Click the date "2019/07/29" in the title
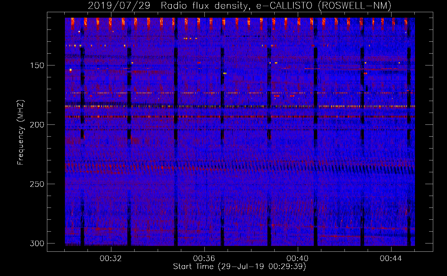The width and height of the screenshot is (447, 276). coord(119,6)
